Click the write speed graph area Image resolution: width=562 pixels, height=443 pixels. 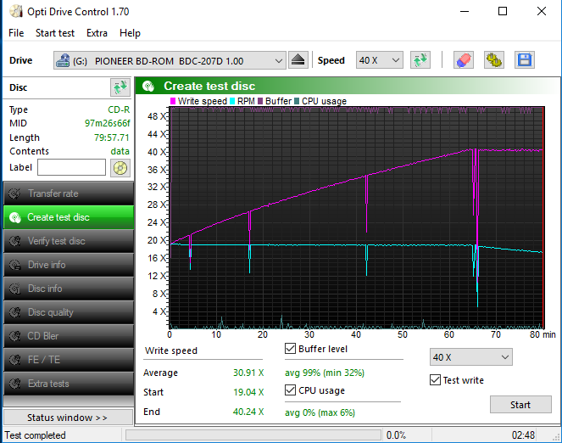(x=357, y=218)
